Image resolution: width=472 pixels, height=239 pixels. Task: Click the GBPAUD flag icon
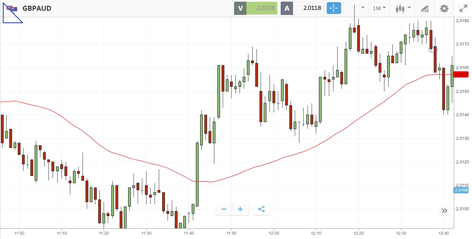[13, 9]
